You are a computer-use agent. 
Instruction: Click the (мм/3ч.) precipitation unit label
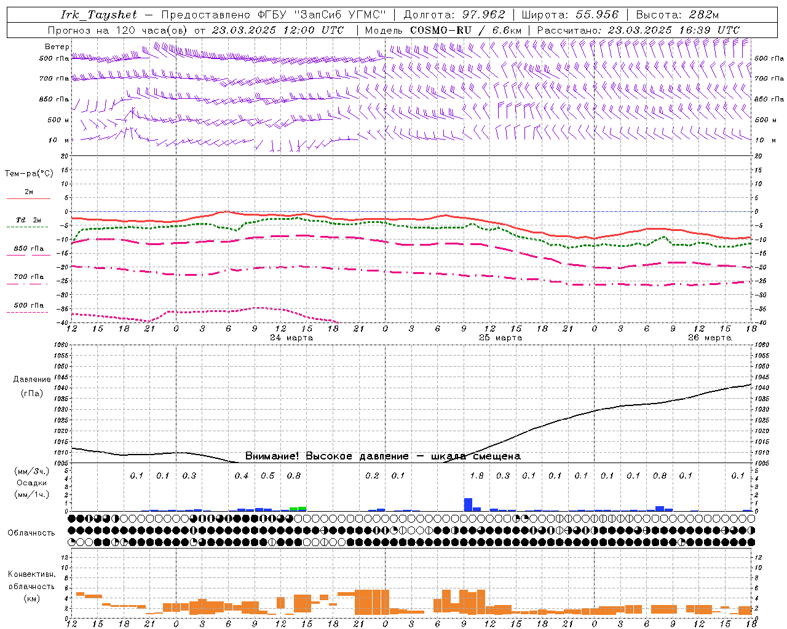click(x=31, y=471)
